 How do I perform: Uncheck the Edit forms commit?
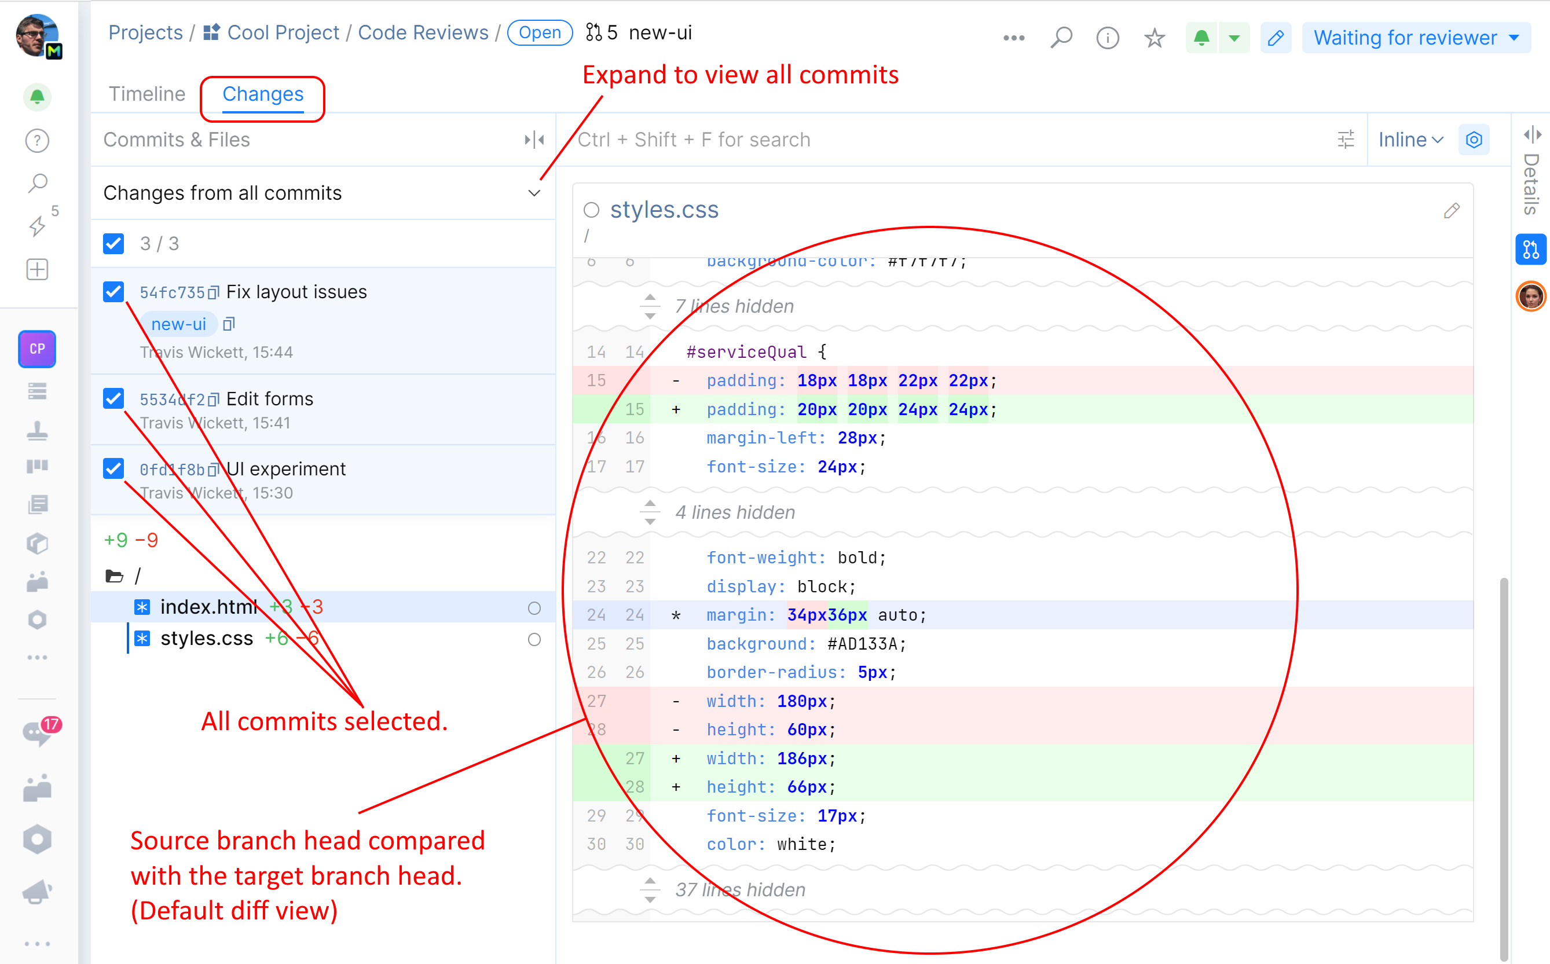[113, 398]
